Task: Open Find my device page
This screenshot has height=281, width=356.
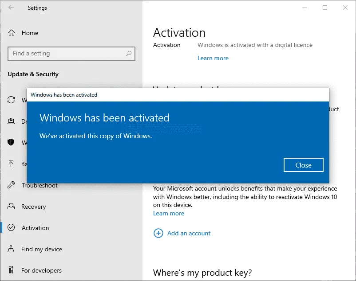Action: coord(42,249)
